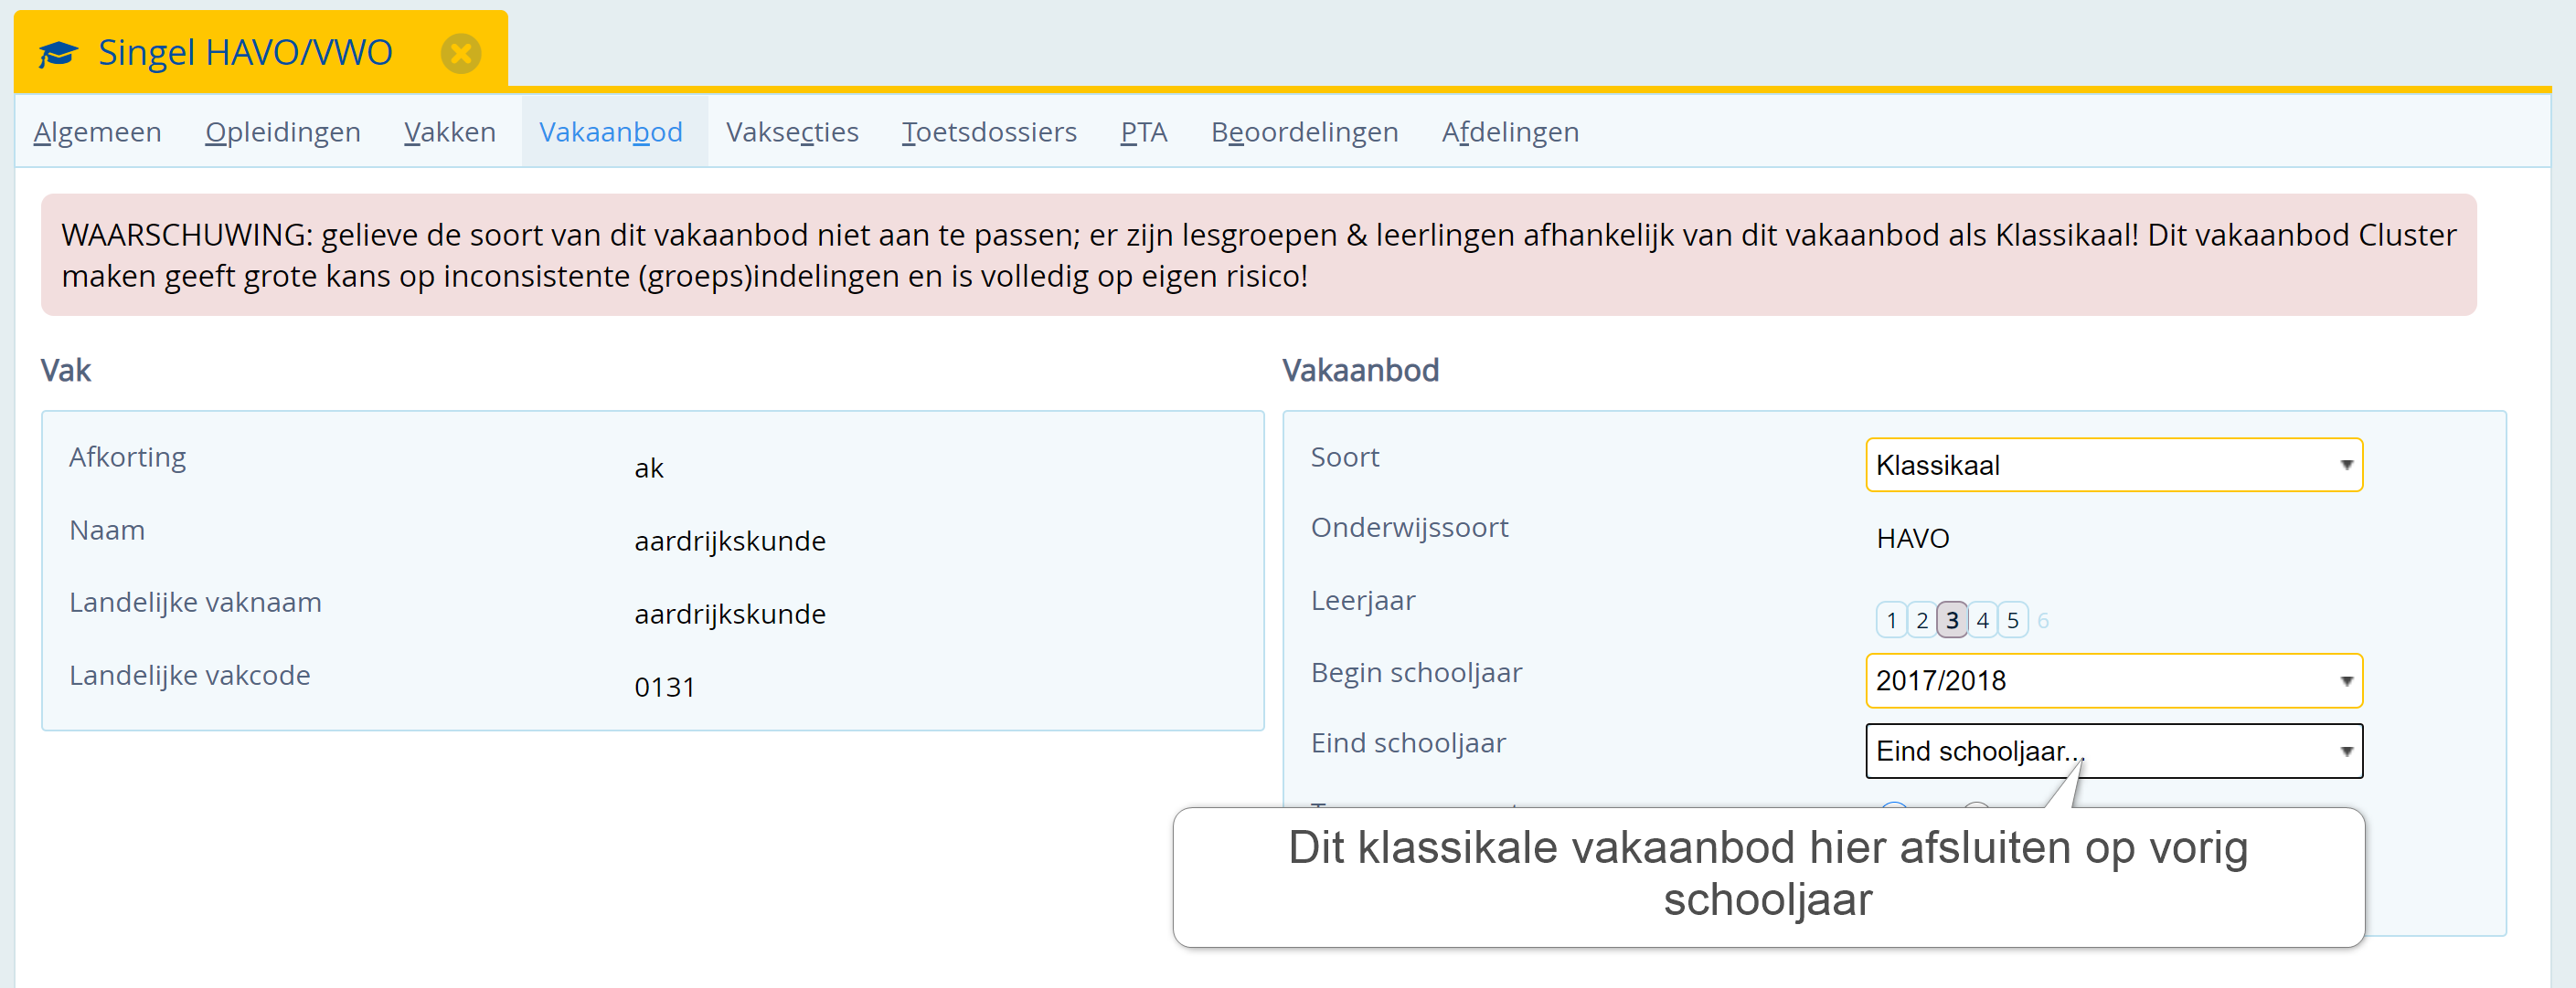Select leerjaar 2

pos(1921,620)
